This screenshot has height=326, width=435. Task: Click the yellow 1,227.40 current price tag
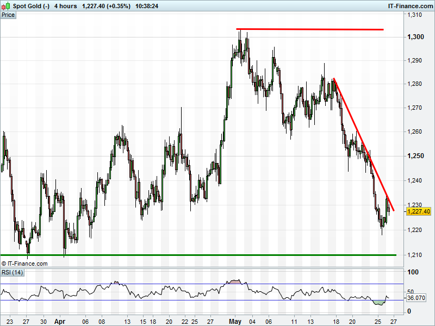point(418,211)
